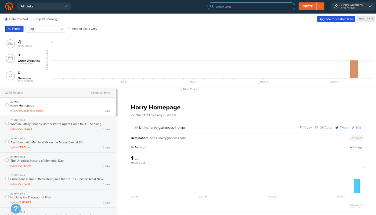This screenshot has width=376, height=215.
Task: Tweet the shortened link
Action: pos(342,128)
